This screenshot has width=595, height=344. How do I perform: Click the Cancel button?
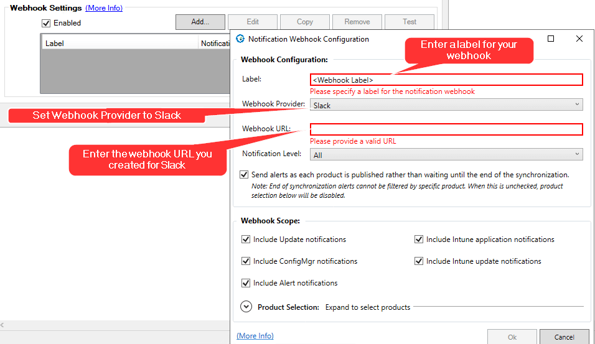point(565,337)
